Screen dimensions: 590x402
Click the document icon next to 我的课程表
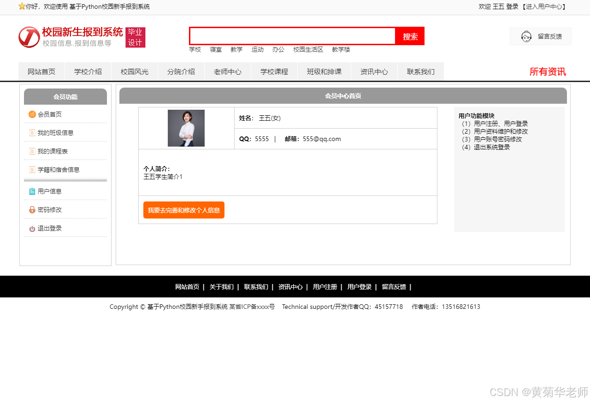coord(32,151)
